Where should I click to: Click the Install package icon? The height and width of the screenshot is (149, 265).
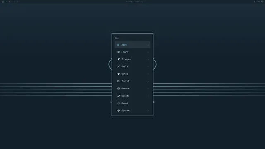tap(118, 81)
